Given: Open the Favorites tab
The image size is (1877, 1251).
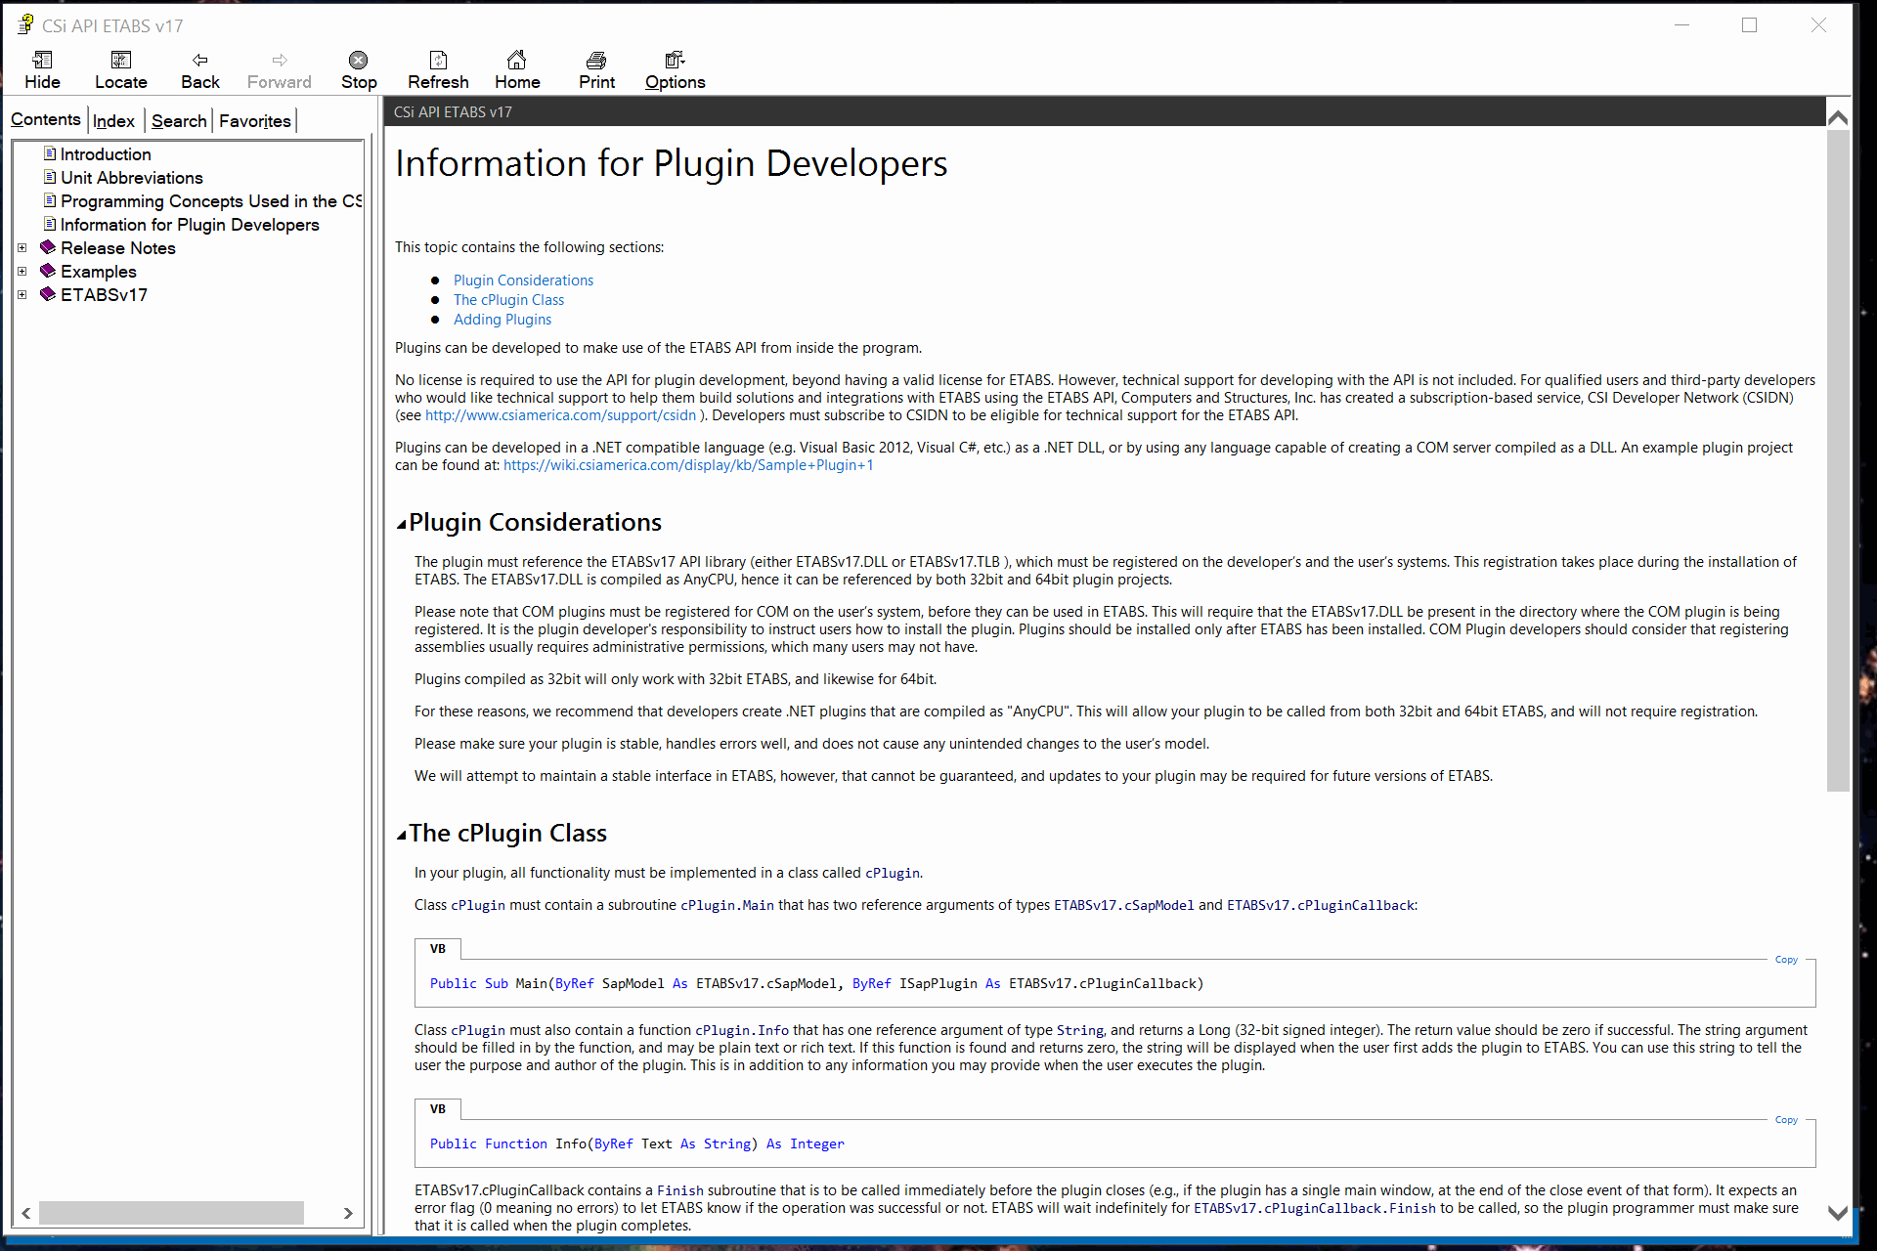Looking at the screenshot, I should [x=254, y=121].
